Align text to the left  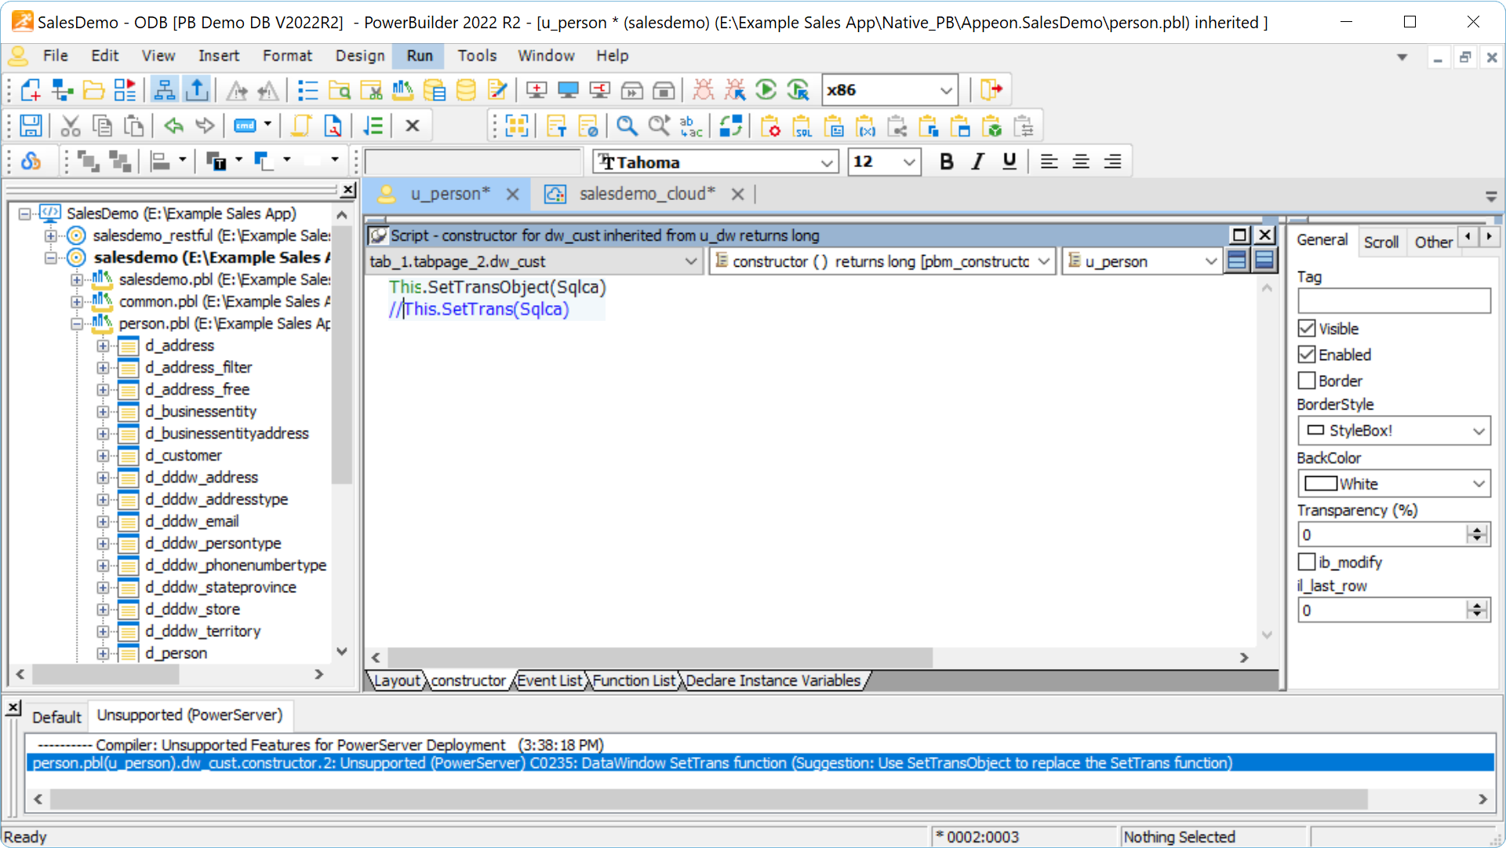(x=1049, y=162)
